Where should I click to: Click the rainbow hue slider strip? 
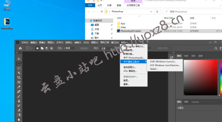click(x=221, y=77)
